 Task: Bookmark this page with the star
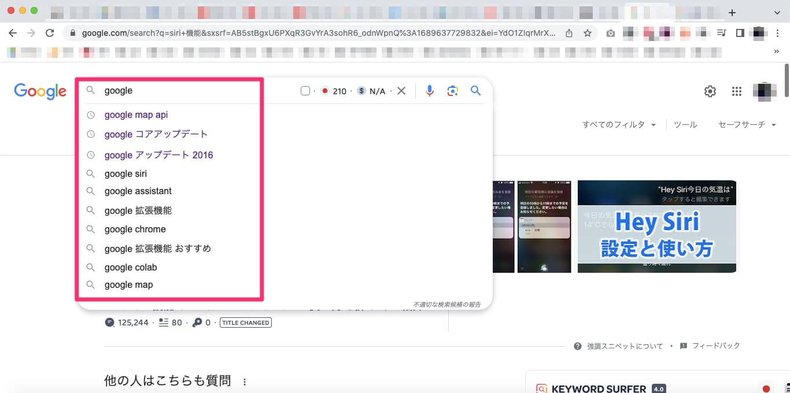tap(588, 33)
